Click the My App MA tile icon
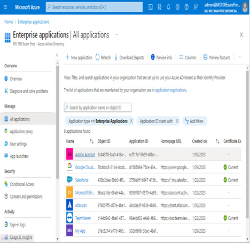The width and height of the screenshot is (250, 244). coord(69,231)
